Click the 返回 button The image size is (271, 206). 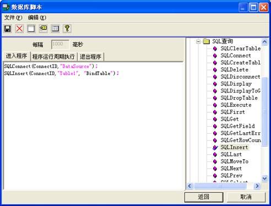[204, 197]
